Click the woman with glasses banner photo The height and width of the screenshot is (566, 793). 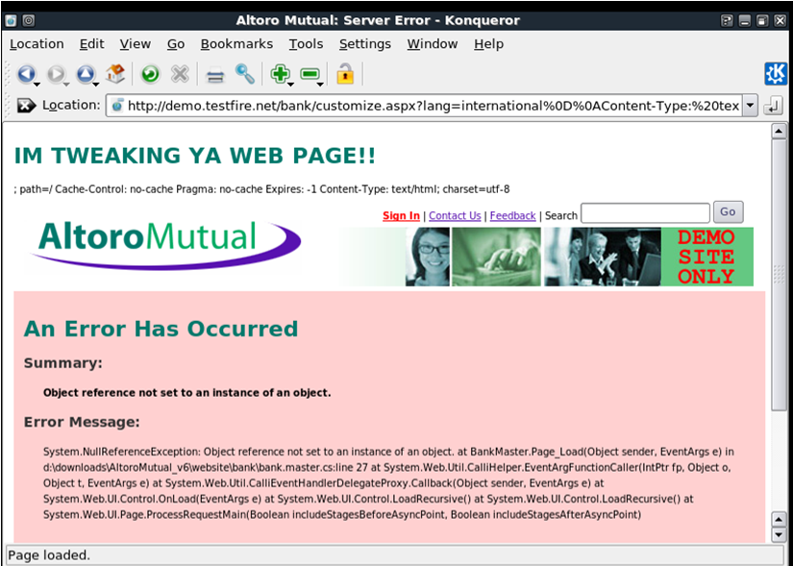(427, 257)
